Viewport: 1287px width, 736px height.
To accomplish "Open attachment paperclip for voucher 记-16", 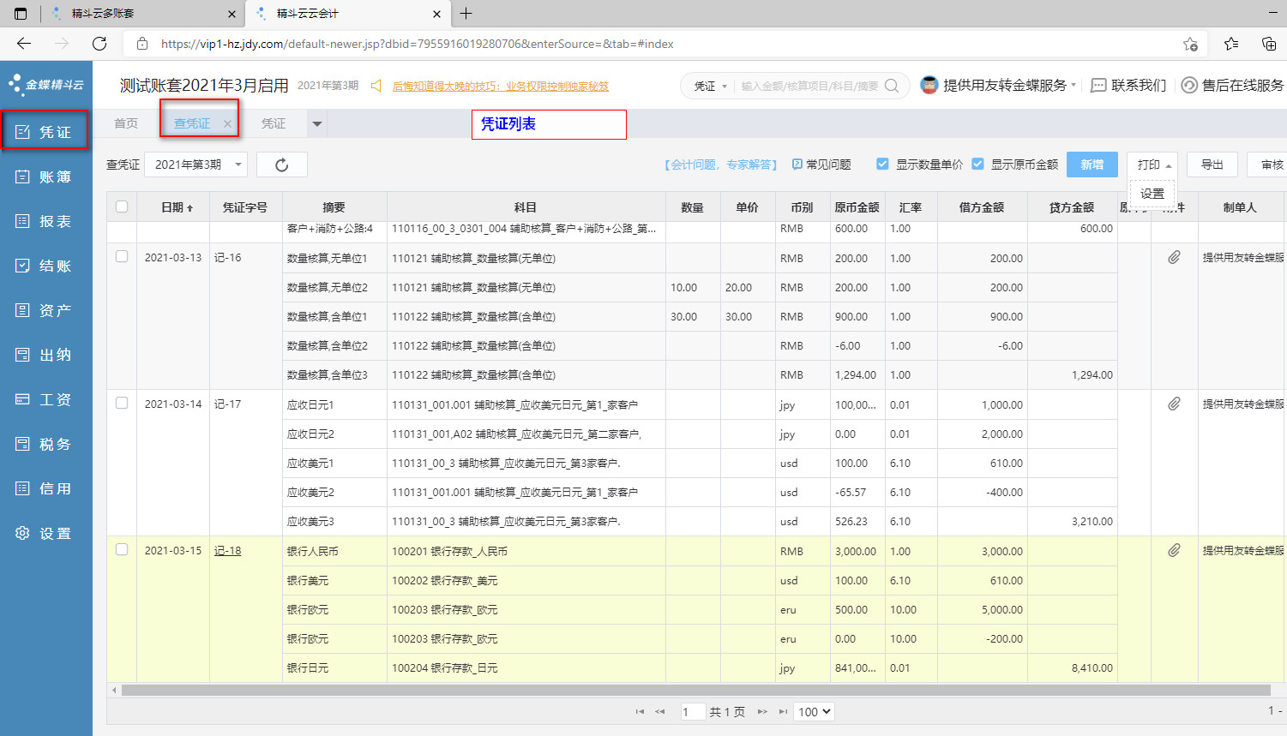I will point(1174,257).
